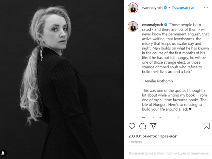Click the black-and-white portrait photo
The image size is (212, 159).
point(62,80)
